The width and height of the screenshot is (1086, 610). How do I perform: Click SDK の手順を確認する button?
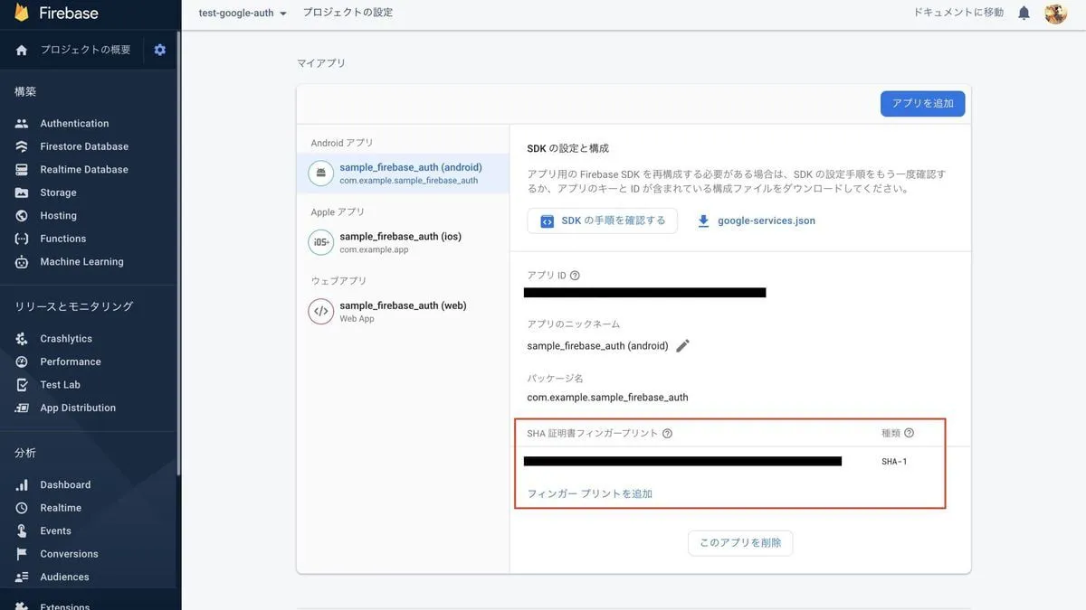[x=603, y=221]
